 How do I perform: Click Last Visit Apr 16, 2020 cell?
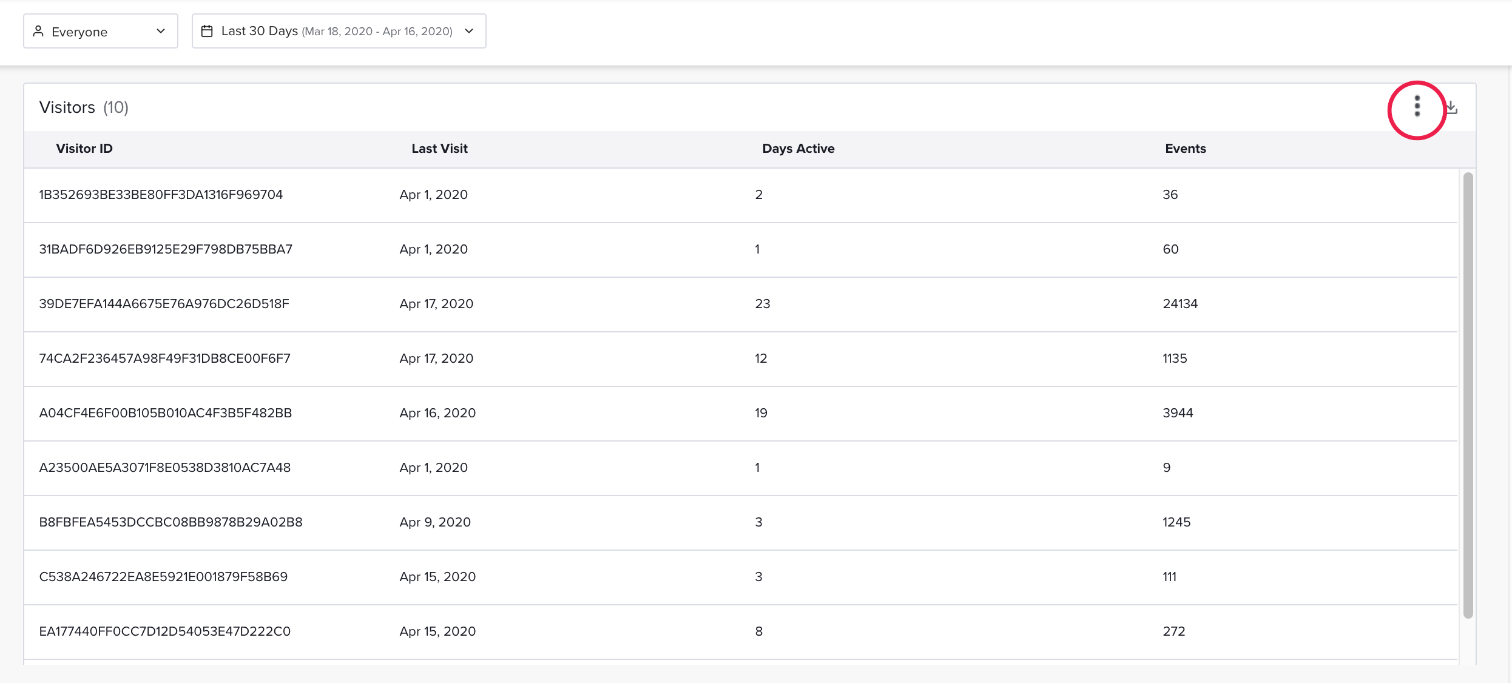437,413
